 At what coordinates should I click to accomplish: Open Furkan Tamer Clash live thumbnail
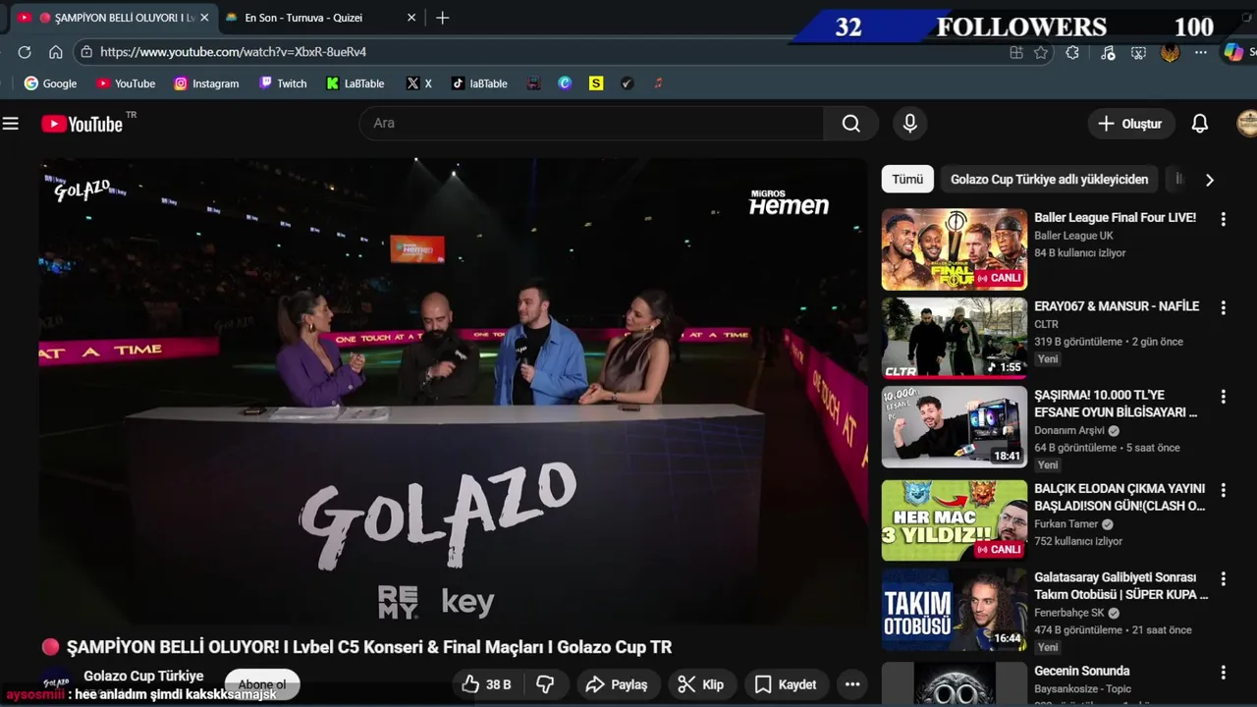click(954, 520)
